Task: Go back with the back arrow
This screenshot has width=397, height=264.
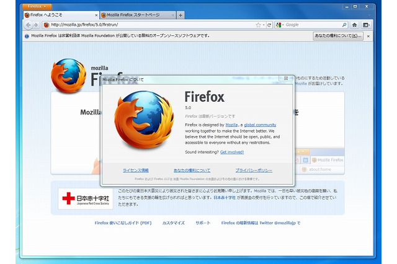Action: 29,25
